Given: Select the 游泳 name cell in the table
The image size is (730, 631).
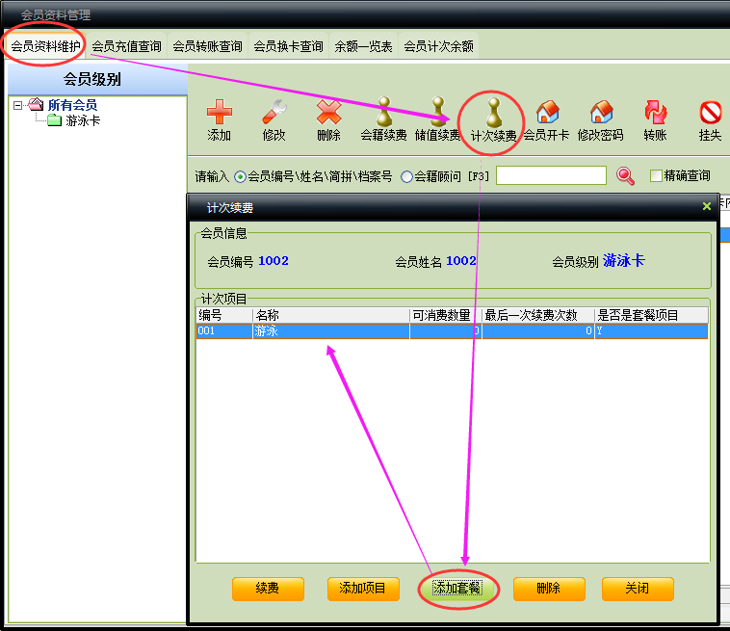Looking at the screenshot, I should pos(331,331).
